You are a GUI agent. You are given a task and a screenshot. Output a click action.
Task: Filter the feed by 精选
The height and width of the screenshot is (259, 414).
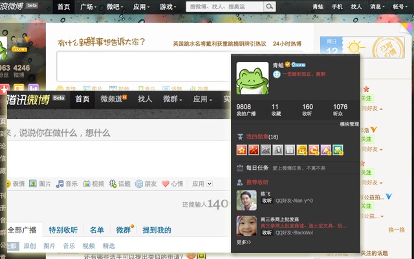point(109,246)
